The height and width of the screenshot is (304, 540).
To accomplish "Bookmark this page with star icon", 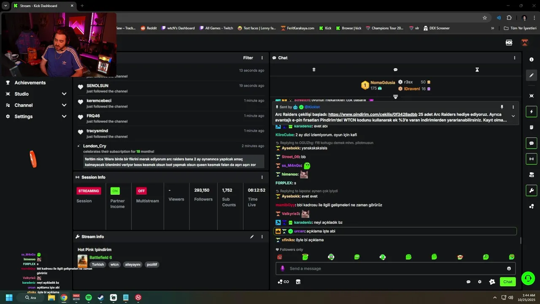I will [x=485, y=18].
